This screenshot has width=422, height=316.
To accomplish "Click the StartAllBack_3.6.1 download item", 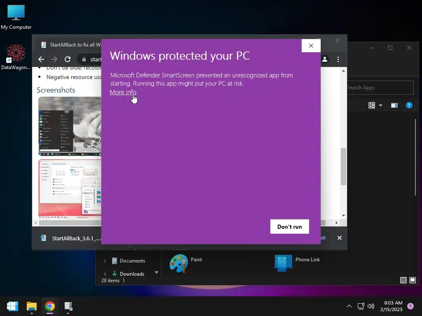I will click(70, 238).
